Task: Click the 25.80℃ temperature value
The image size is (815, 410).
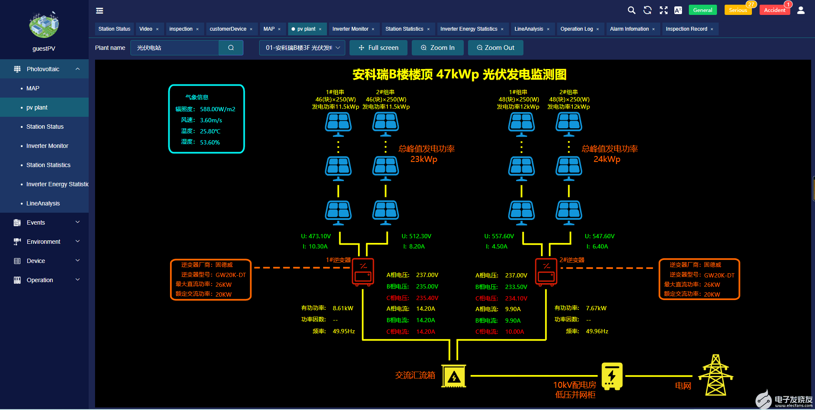Action: 210,131
